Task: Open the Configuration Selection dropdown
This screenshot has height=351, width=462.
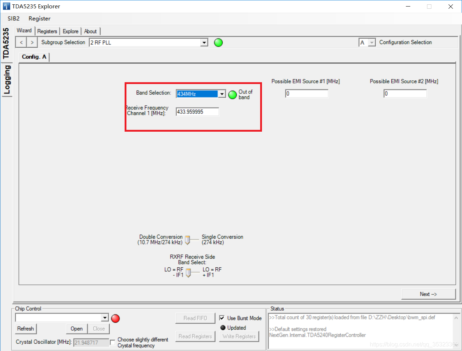Action: [x=372, y=43]
